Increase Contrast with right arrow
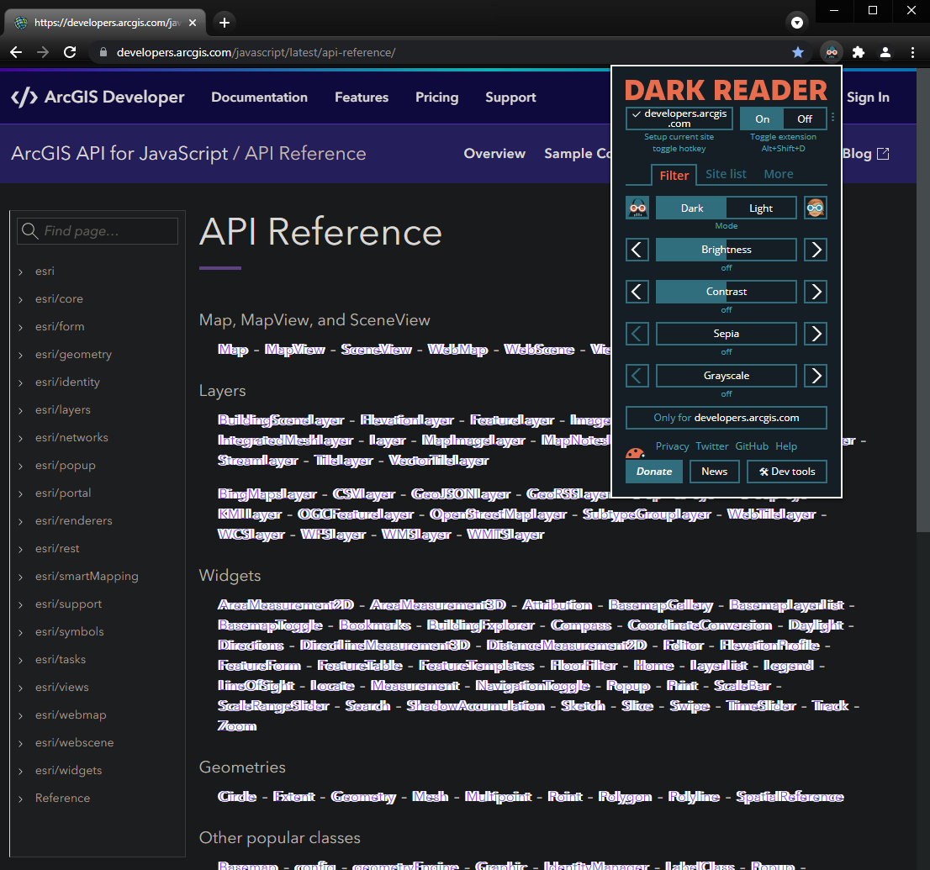 (816, 292)
